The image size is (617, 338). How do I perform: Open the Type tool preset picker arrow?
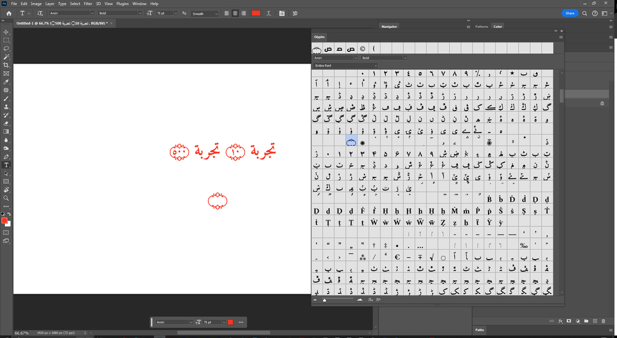pyautogui.click(x=29, y=14)
